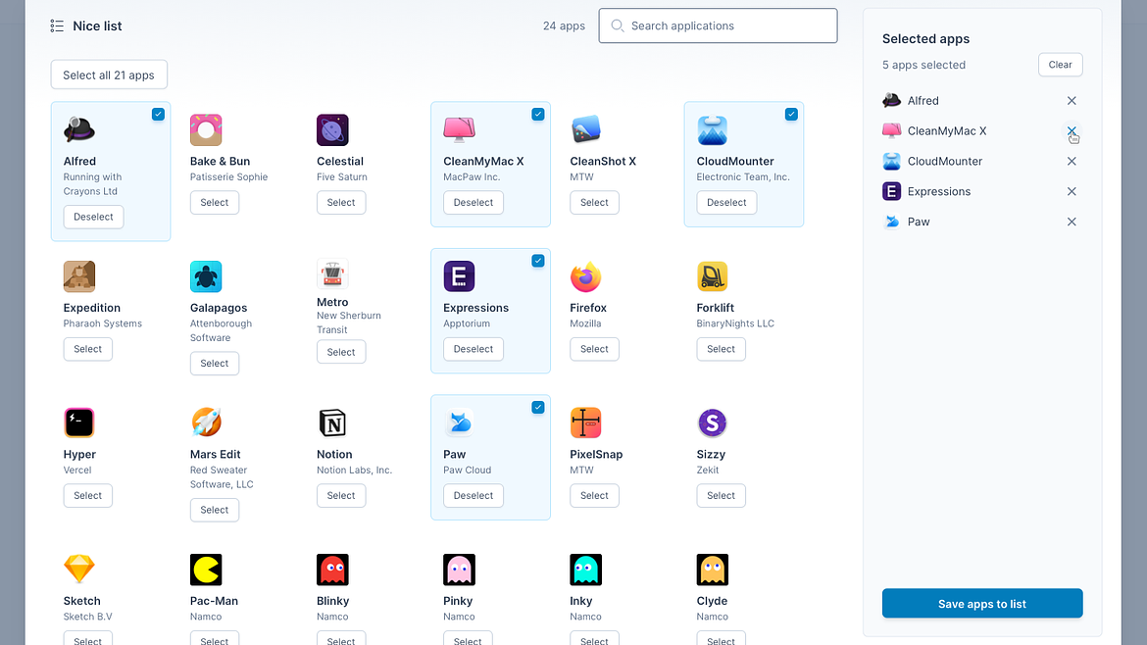Remove CleanMyMac X from Selected apps list
Viewport: 1147px width, 645px height.
coord(1072,131)
